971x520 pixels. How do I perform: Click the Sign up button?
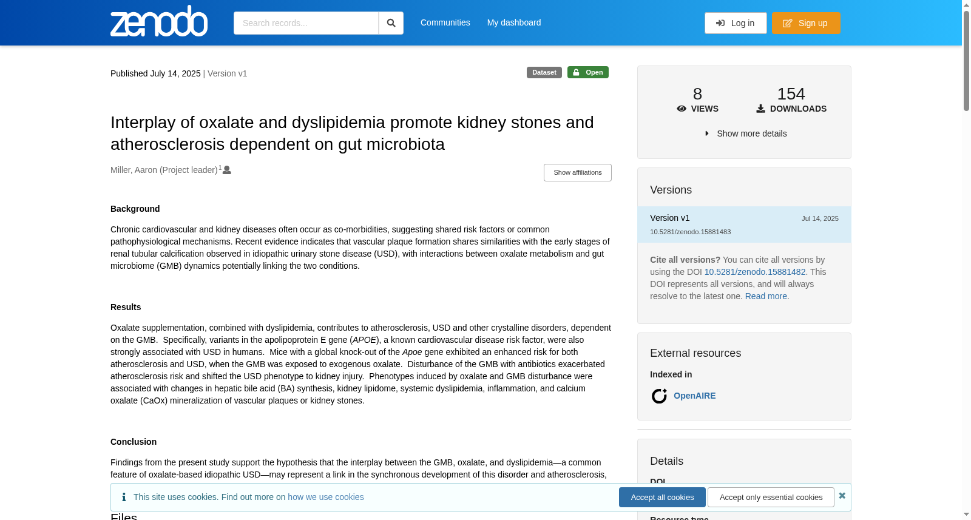pyautogui.click(x=806, y=23)
